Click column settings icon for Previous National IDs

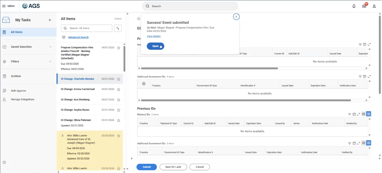[354, 114]
